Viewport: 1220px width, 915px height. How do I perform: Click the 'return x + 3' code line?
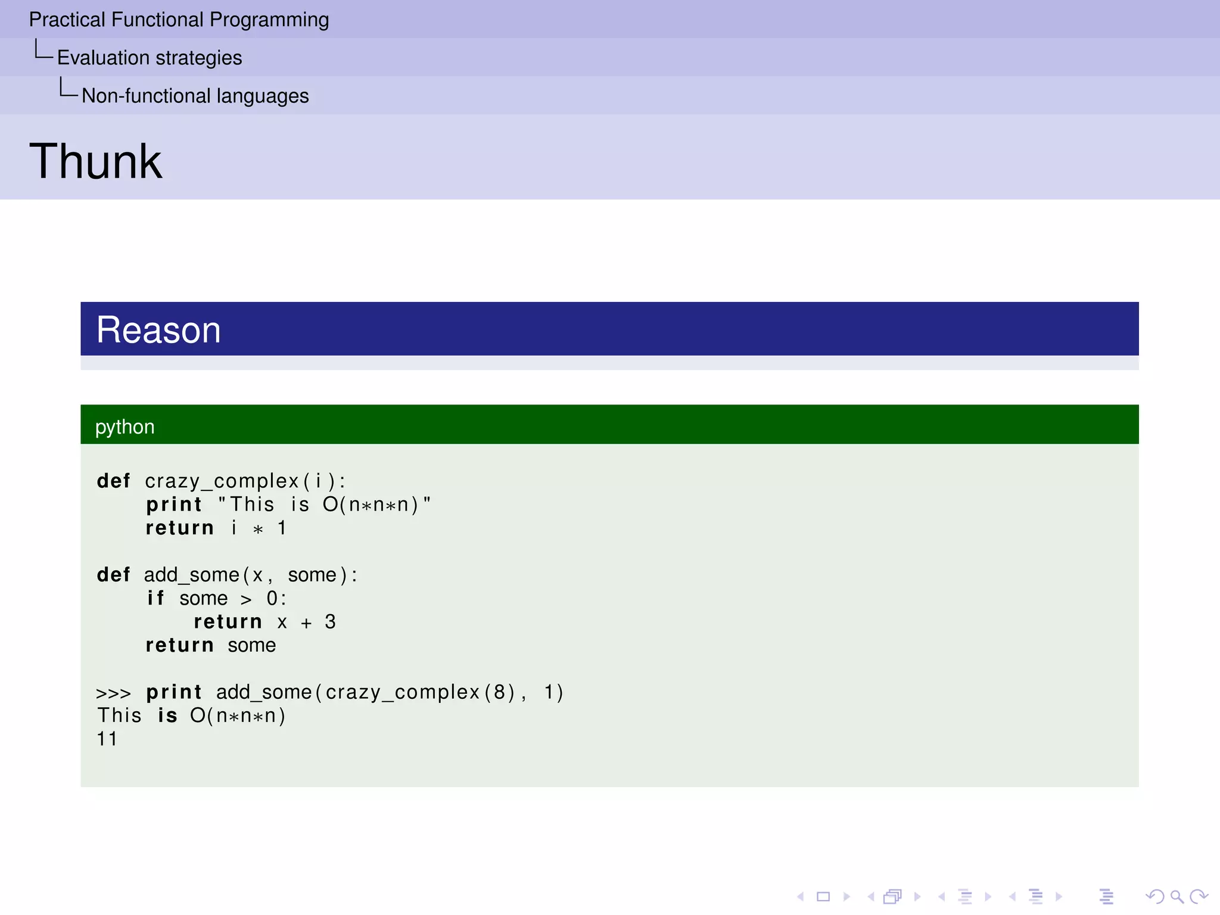[x=265, y=622]
